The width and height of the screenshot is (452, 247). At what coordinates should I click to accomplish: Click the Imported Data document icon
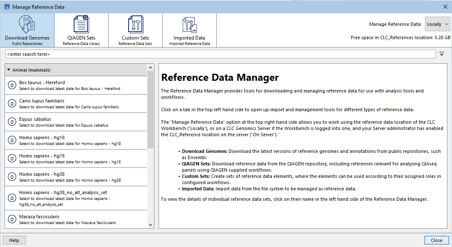coord(189,24)
